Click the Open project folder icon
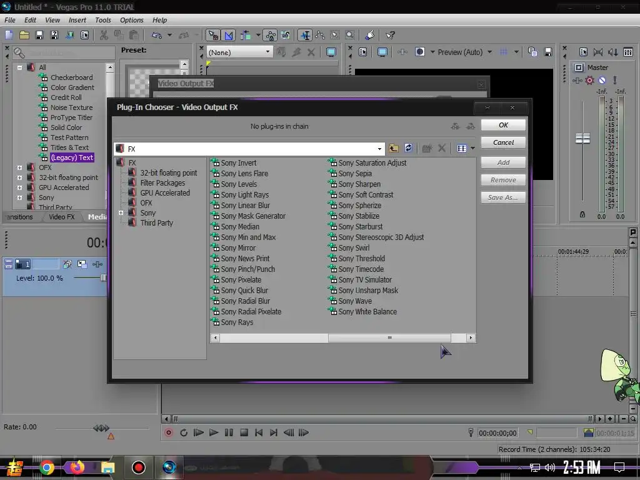 [x=24, y=35]
